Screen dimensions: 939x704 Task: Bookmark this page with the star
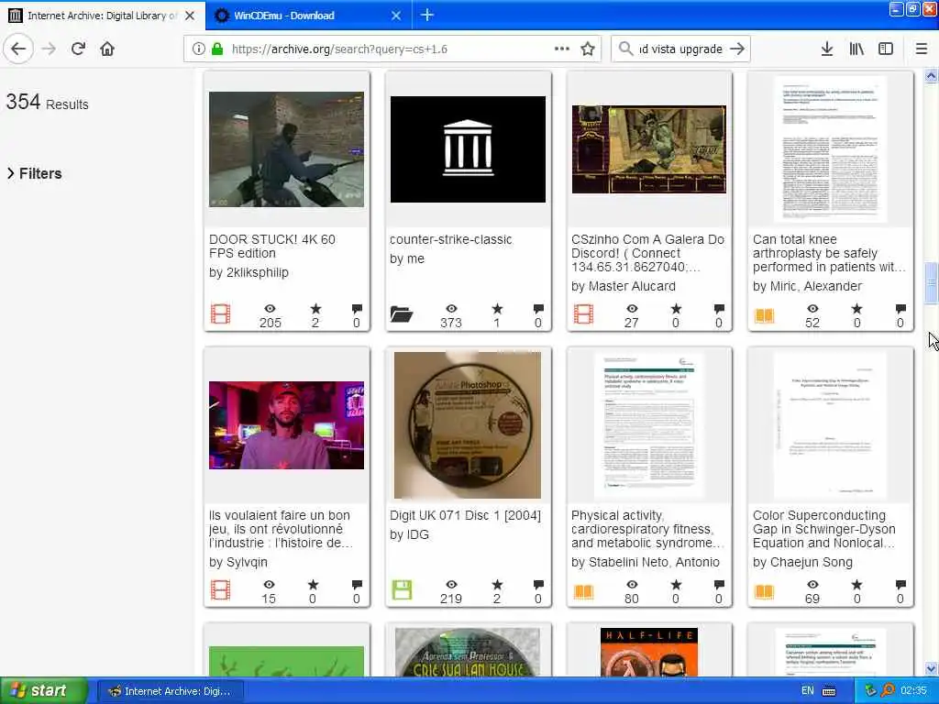[588, 49]
